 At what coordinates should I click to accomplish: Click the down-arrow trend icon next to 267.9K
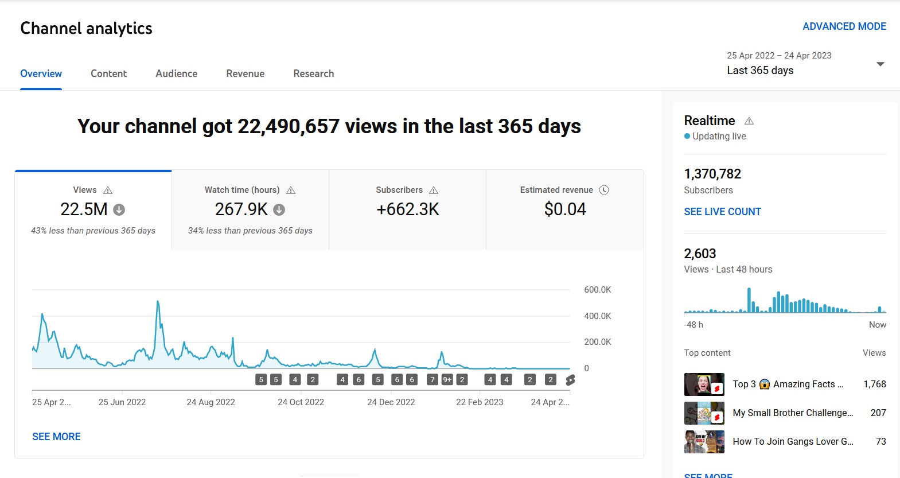[279, 210]
